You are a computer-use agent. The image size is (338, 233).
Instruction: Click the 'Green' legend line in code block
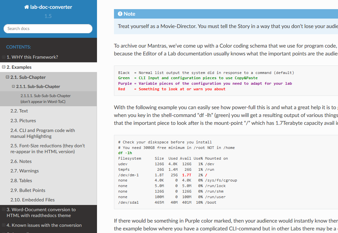tap(188, 78)
